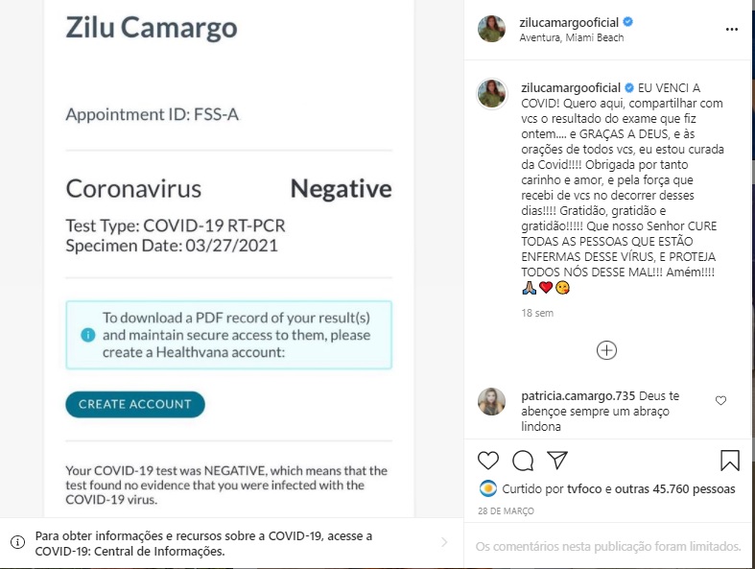Open the comment bubble icon
The width and height of the screenshot is (755, 569).
point(523,461)
